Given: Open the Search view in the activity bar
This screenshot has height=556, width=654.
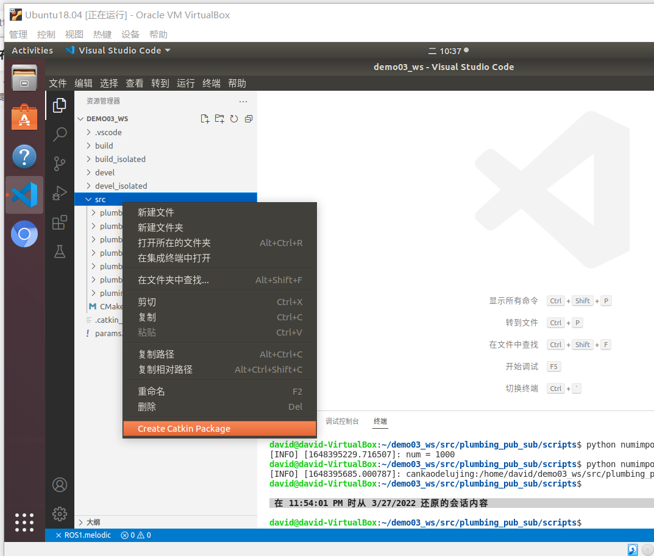Looking at the screenshot, I should coord(60,134).
